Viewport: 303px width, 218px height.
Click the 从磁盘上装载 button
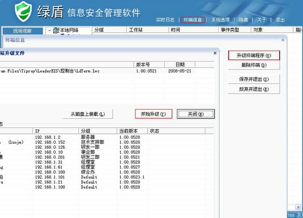click(88, 114)
